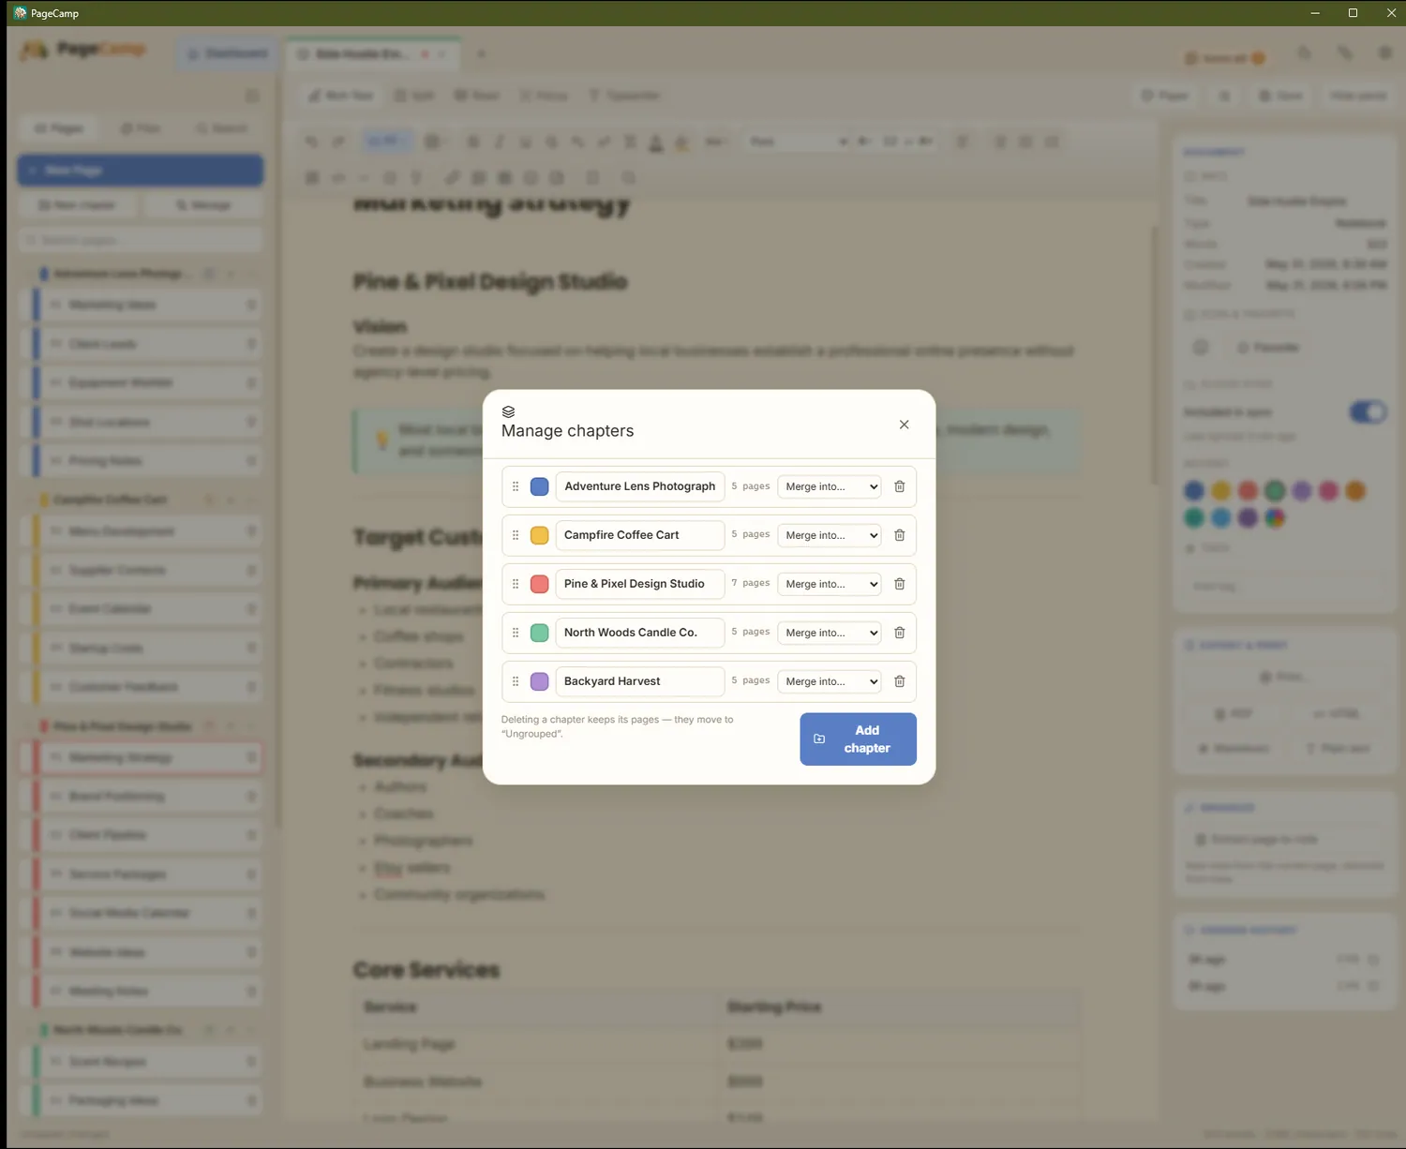
Task: Grab the drag handle for Backyard Harvest
Action: [x=516, y=681]
